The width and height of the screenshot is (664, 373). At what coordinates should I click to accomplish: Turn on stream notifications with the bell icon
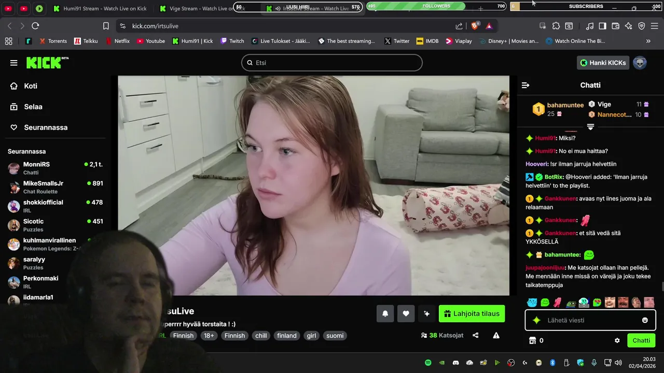(385, 313)
